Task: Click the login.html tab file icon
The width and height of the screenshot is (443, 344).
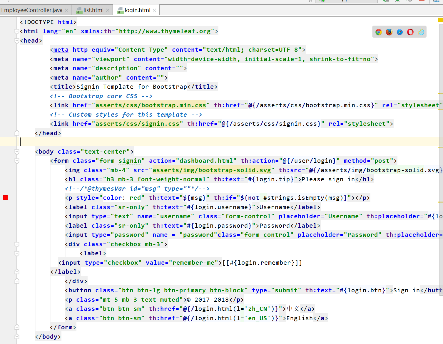Action: coord(120,11)
